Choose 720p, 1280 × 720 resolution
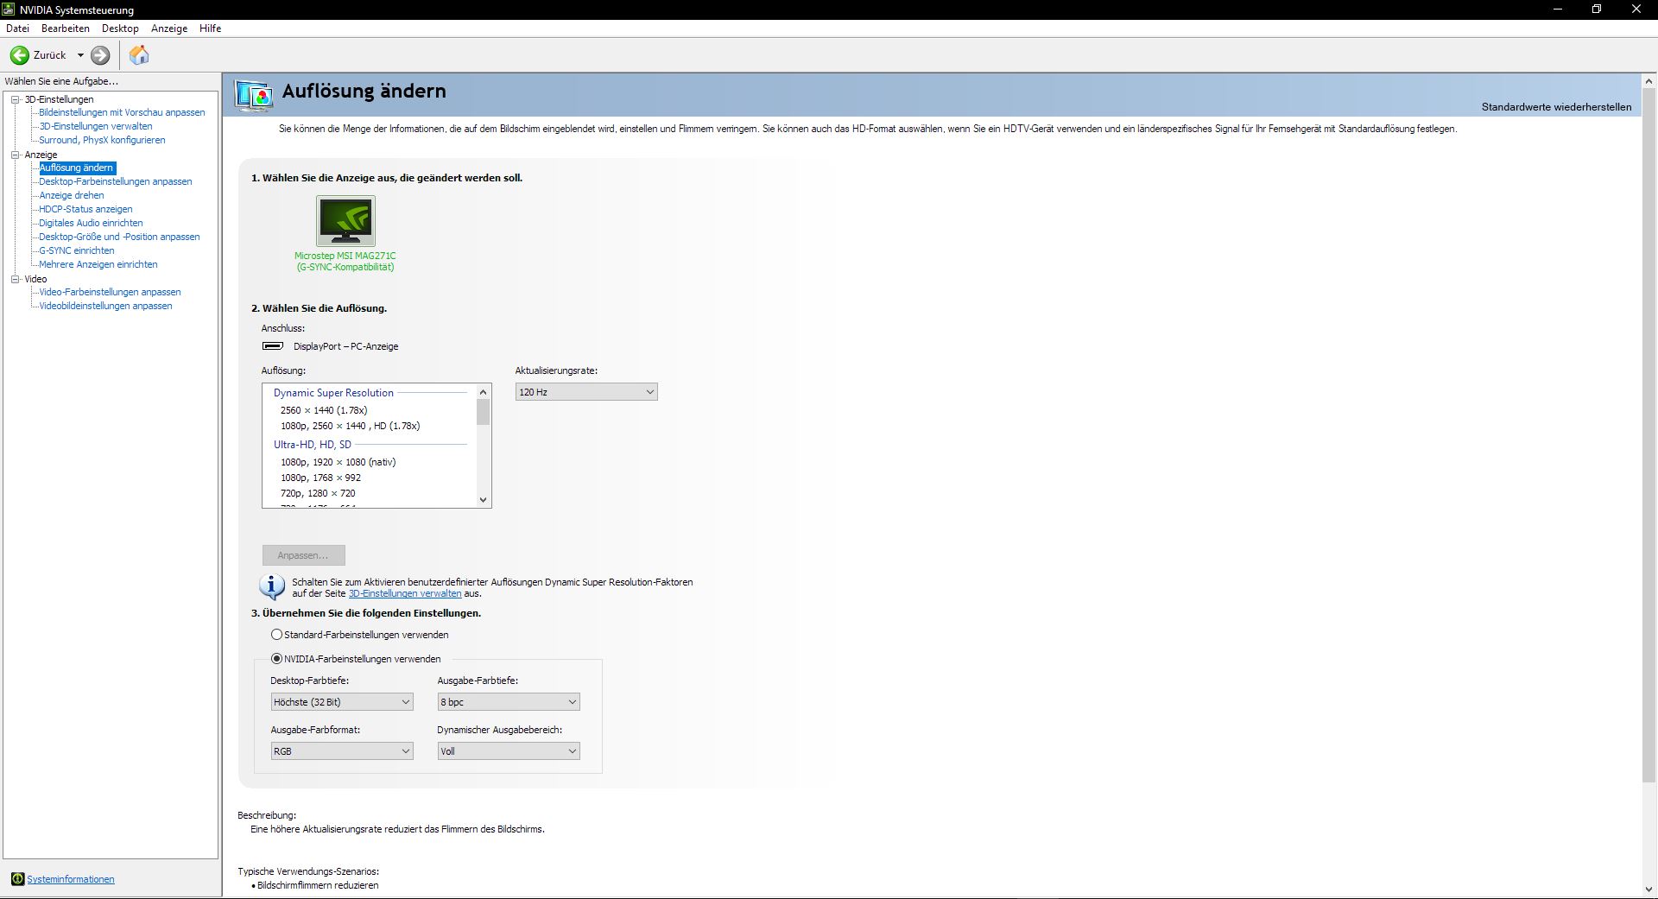Viewport: 1658px width, 899px height. pyautogui.click(x=318, y=493)
